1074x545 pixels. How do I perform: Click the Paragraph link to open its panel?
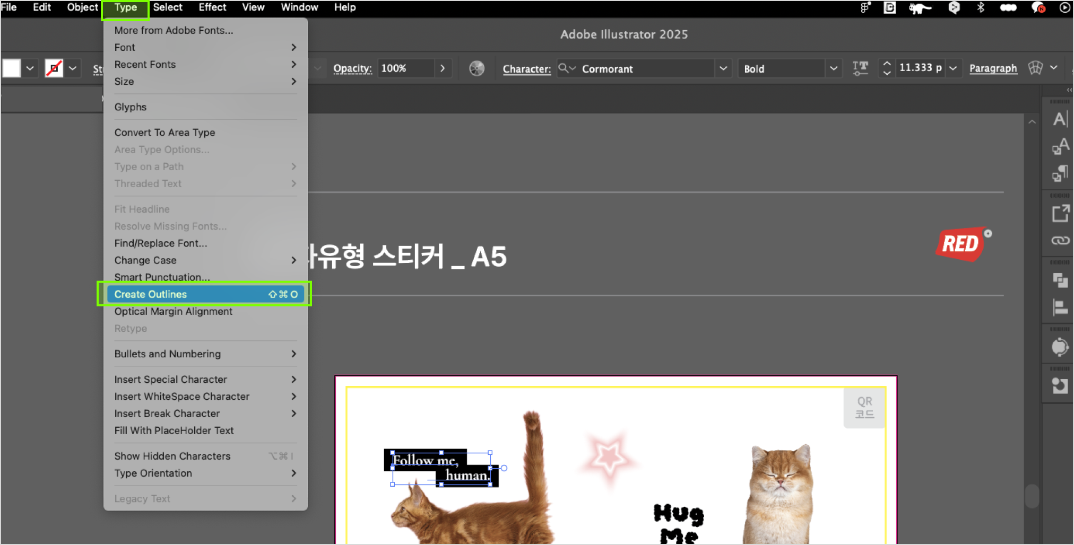(x=993, y=68)
